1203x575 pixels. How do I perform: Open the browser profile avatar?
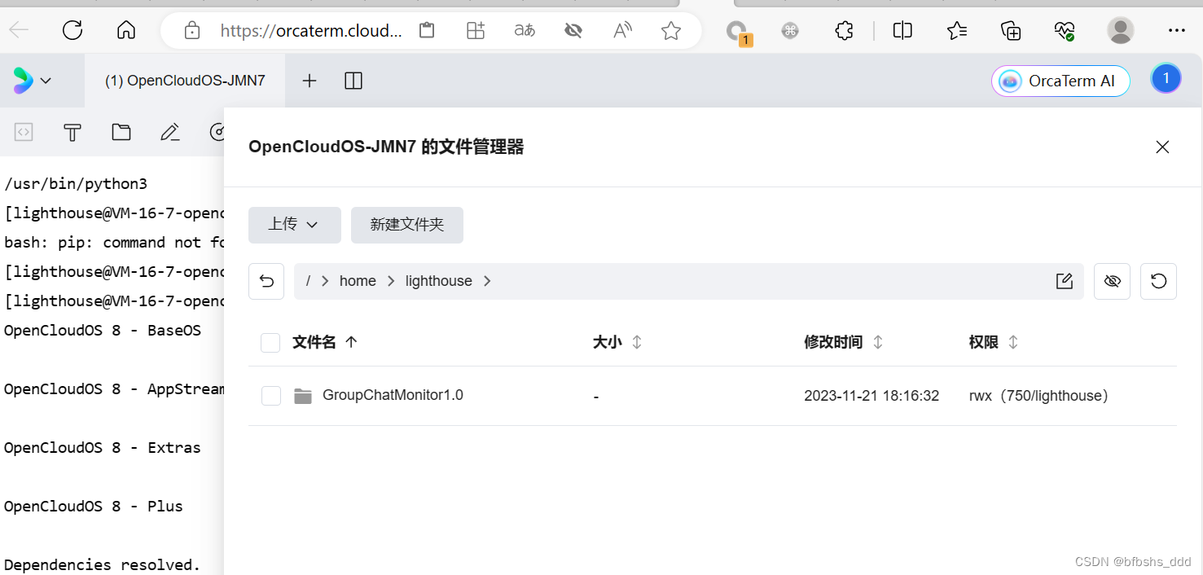(1121, 31)
